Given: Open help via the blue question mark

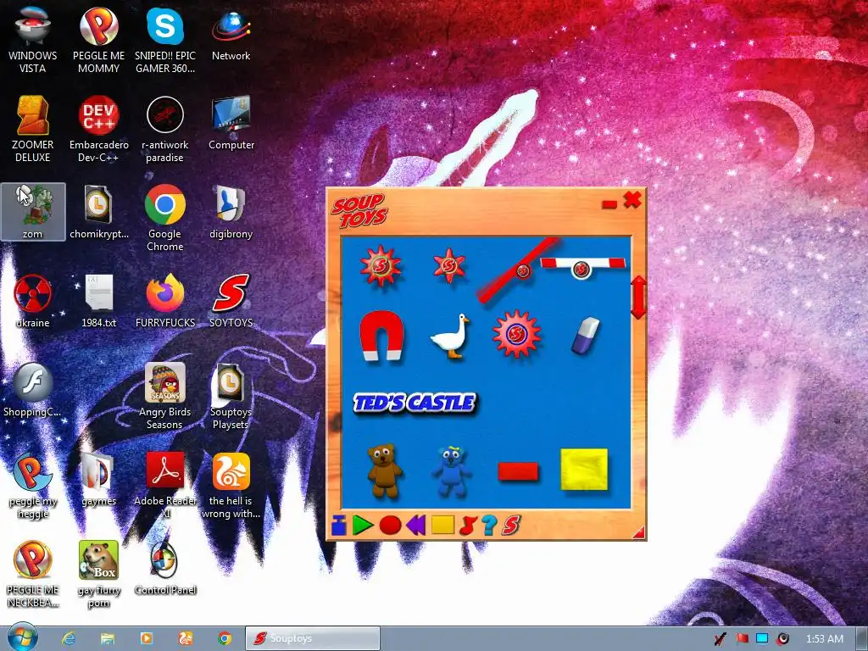Looking at the screenshot, I should tap(489, 525).
